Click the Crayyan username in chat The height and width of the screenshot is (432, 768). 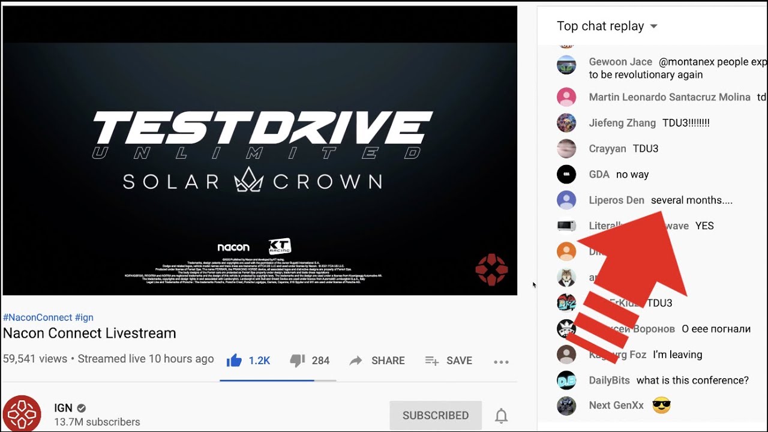[607, 149]
